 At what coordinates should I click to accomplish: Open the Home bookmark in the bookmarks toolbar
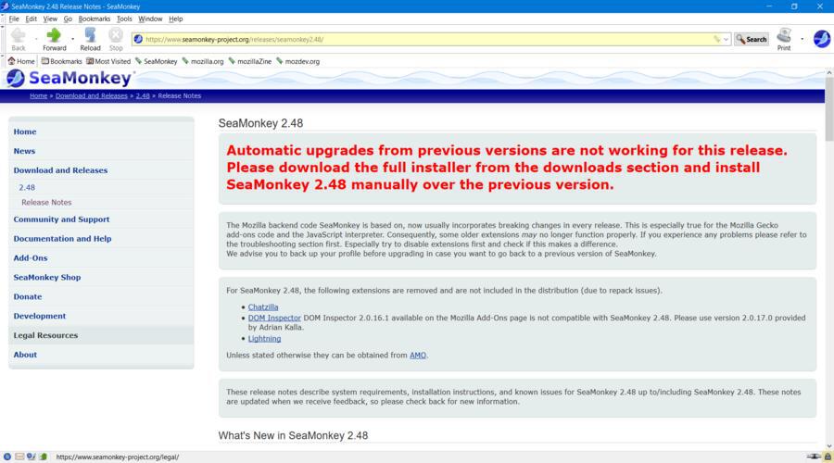[x=21, y=61]
